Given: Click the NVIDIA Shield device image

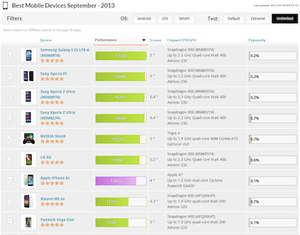Looking at the screenshot, I should (29, 138).
